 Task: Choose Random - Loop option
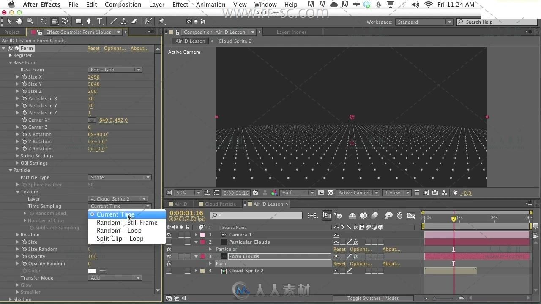127,231
